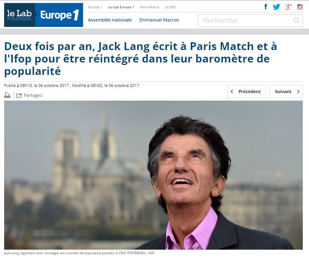This screenshot has height=260, width=309.
Task: Click the printer icon below the date
Action: tap(7, 95)
